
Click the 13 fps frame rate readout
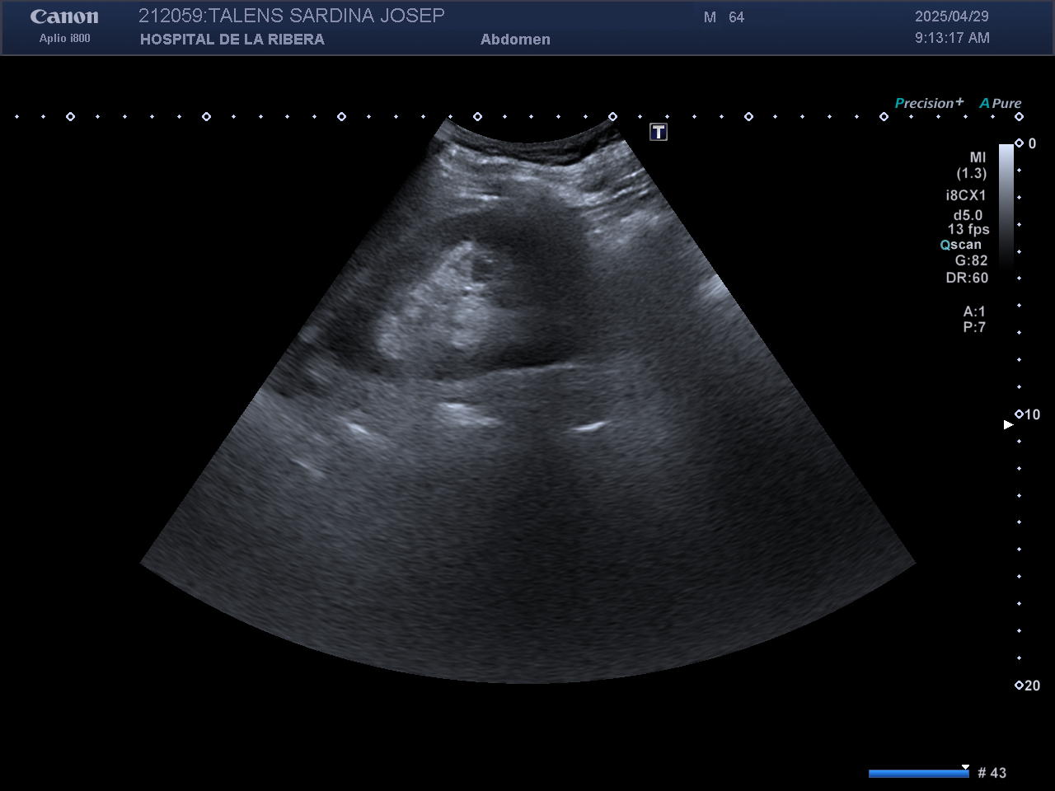[968, 229]
